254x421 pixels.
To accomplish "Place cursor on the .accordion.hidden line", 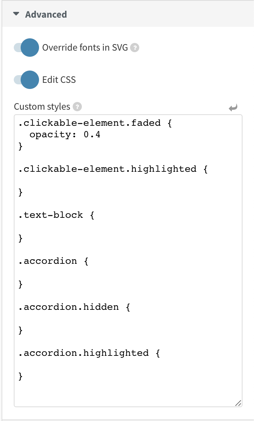I will click(x=74, y=307).
